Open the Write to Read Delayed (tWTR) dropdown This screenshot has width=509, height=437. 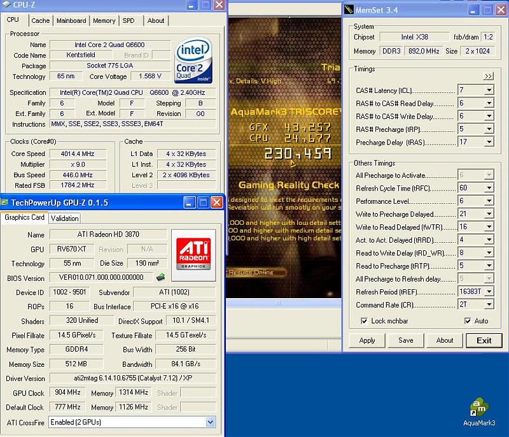(489, 227)
